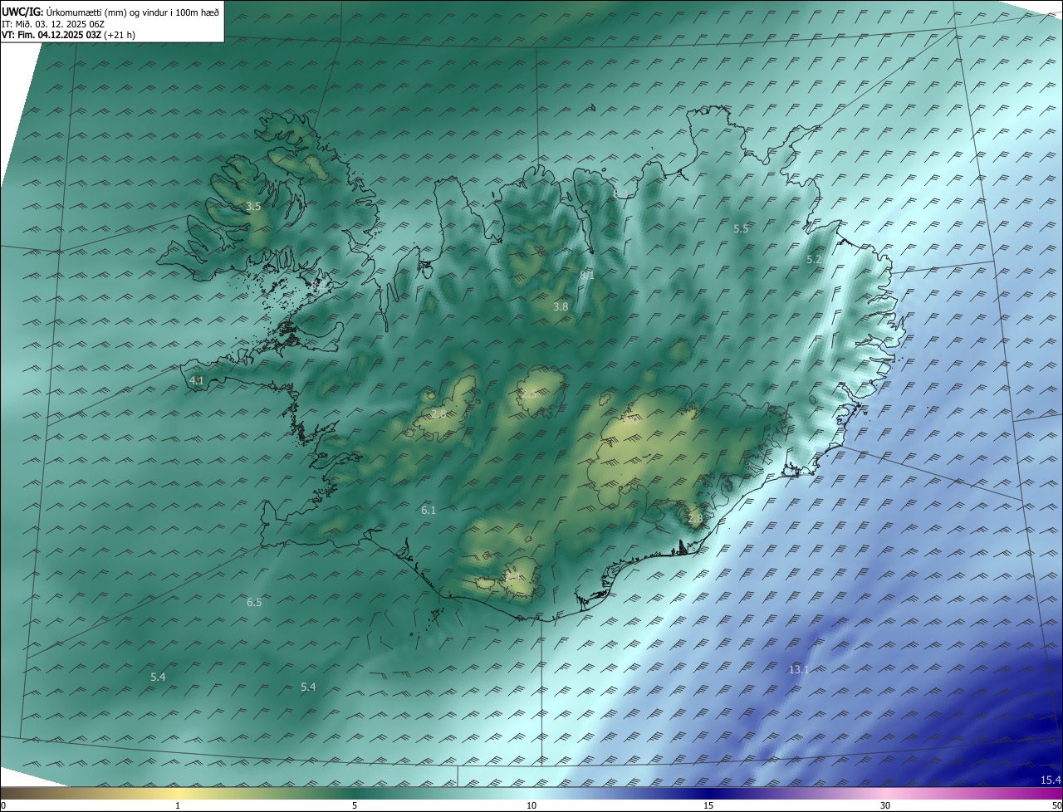The height and width of the screenshot is (812, 1063).
Task: Click the 'VT: Fim. 04.12.2025 03Z (+21 h)' line
Action: pyautogui.click(x=68, y=35)
